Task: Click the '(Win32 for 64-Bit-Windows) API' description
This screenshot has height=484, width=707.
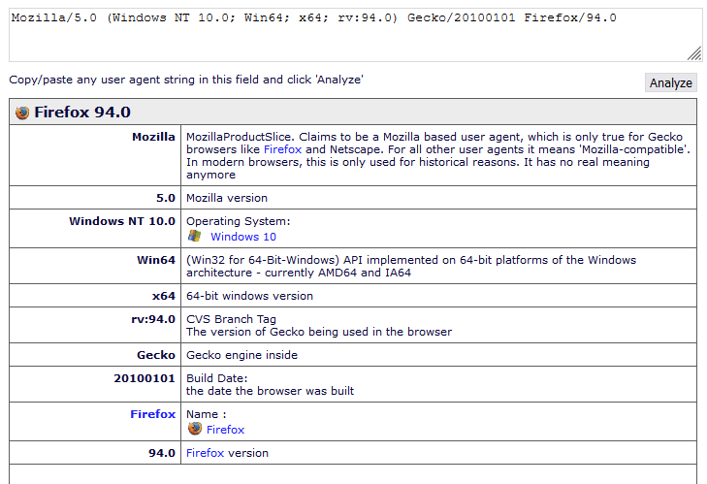Action: coord(411,266)
